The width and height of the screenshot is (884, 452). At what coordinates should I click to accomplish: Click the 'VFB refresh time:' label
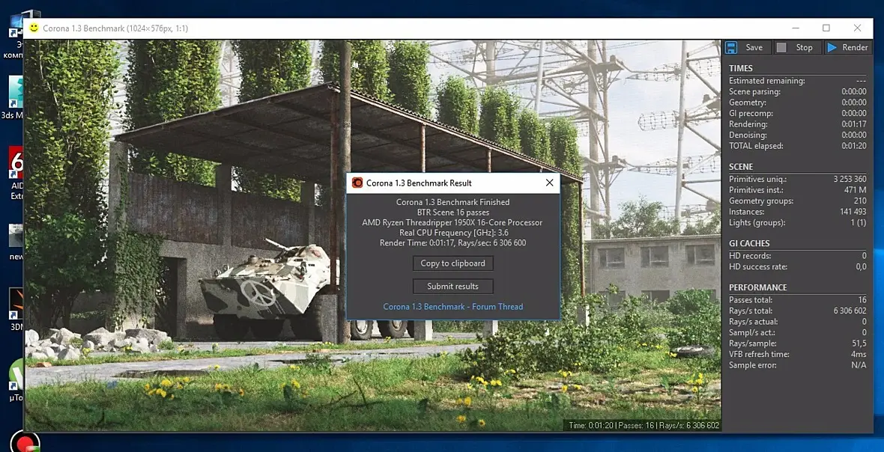(x=759, y=354)
